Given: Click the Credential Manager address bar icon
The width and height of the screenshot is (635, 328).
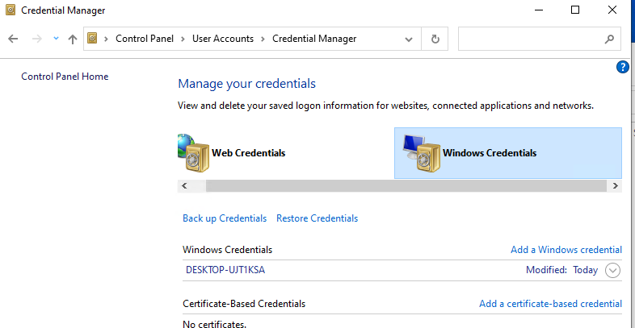Looking at the screenshot, I should (x=92, y=39).
